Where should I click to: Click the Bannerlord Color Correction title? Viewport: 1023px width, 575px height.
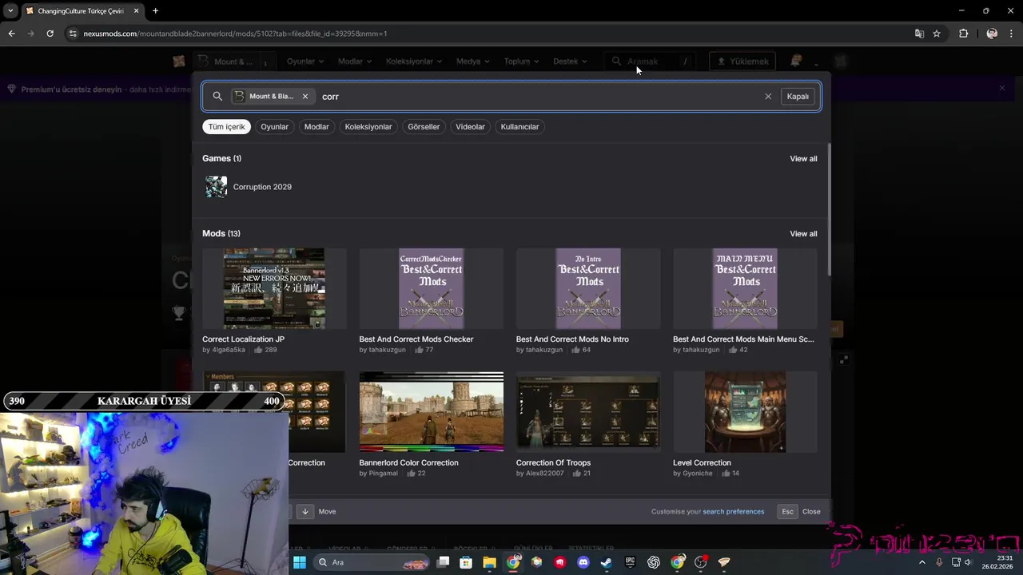point(408,463)
